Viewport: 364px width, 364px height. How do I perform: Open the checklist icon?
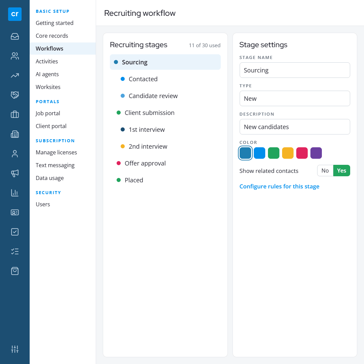pyautogui.click(x=15, y=251)
